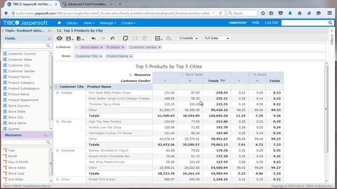
Task: Click the Fields search magnifier icon
Action: pyautogui.click(x=48, y=46)
